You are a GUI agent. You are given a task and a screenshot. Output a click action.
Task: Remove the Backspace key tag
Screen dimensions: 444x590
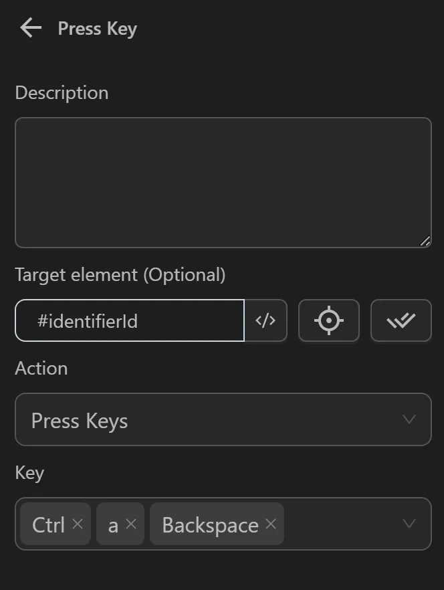271,525
